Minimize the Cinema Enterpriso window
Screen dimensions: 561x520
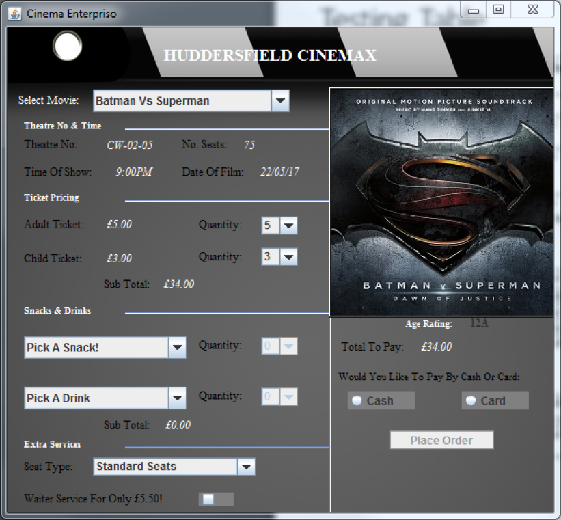pos(474,10)
